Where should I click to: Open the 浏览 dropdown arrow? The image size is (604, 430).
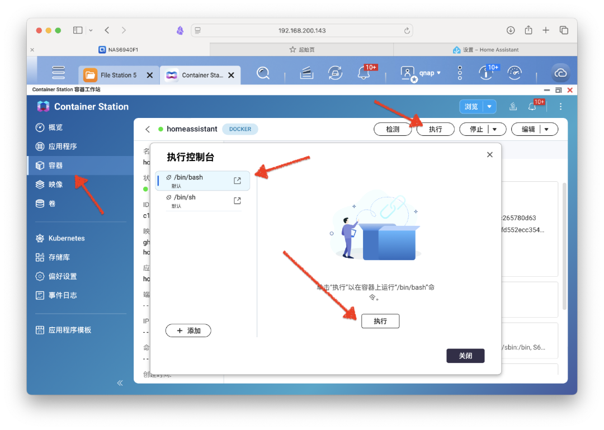coord(490,106)
